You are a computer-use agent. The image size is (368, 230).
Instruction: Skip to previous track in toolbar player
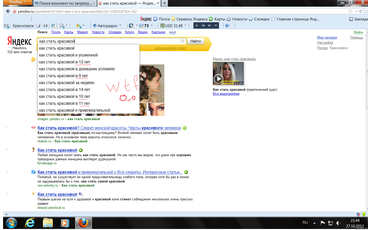pos(203,26)
